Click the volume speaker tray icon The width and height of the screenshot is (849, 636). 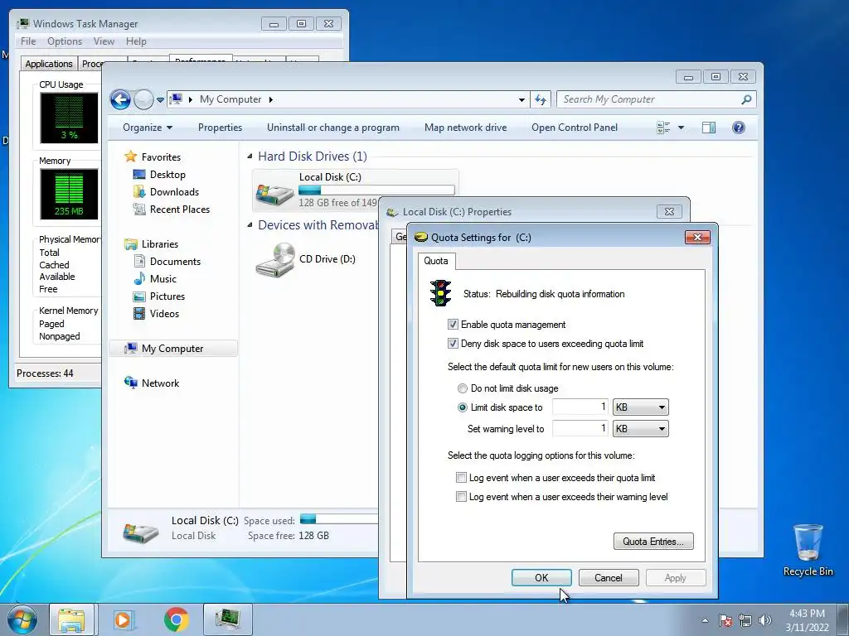click(x=764, y=620)
